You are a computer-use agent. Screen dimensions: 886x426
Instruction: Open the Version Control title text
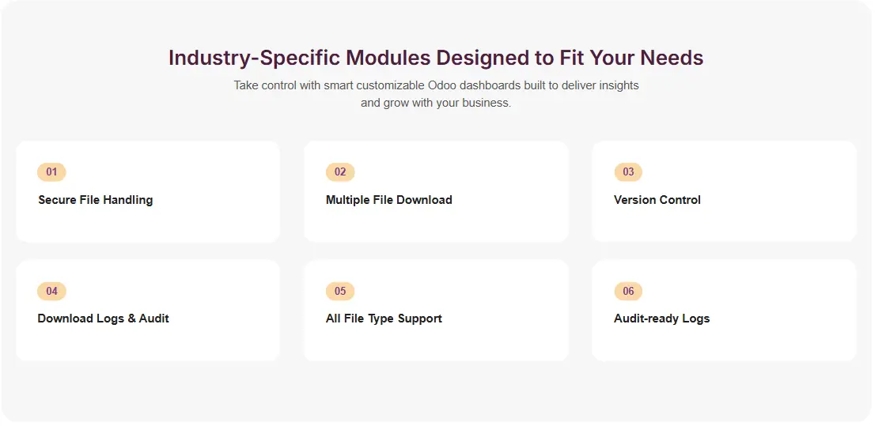click(x=657, y=200)
